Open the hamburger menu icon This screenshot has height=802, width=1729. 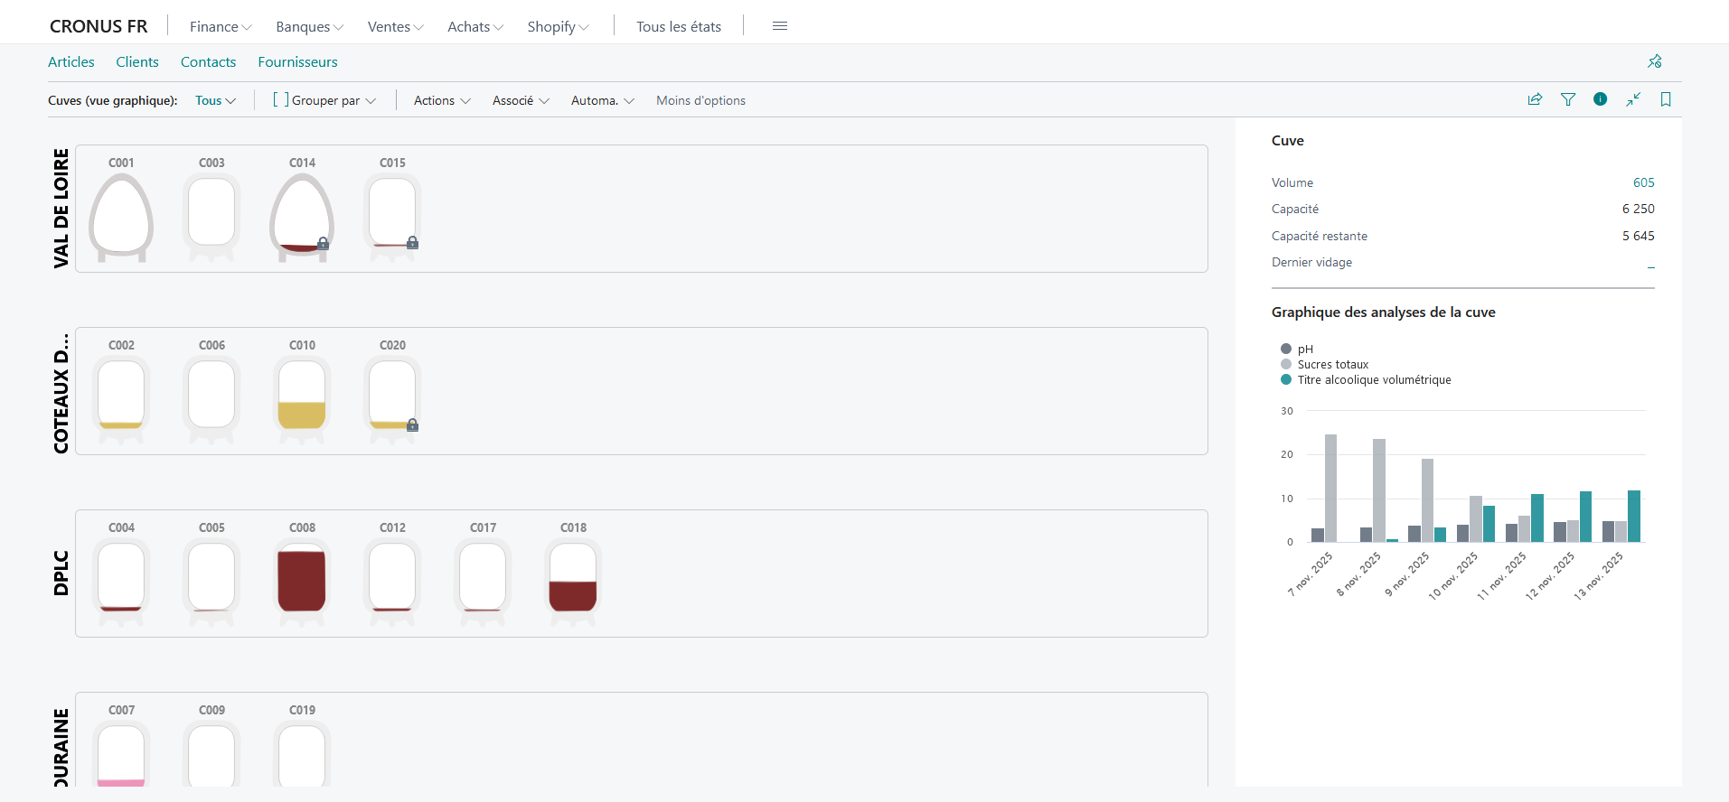tap(780, 26)
